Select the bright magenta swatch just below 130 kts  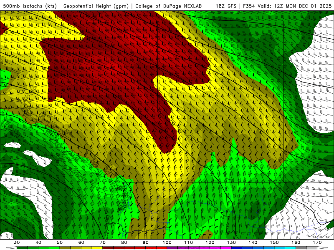coord(226,247)
